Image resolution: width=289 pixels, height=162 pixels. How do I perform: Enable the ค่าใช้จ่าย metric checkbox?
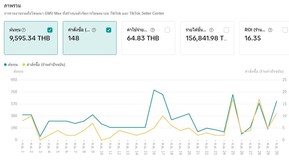[x=167, y=30]
